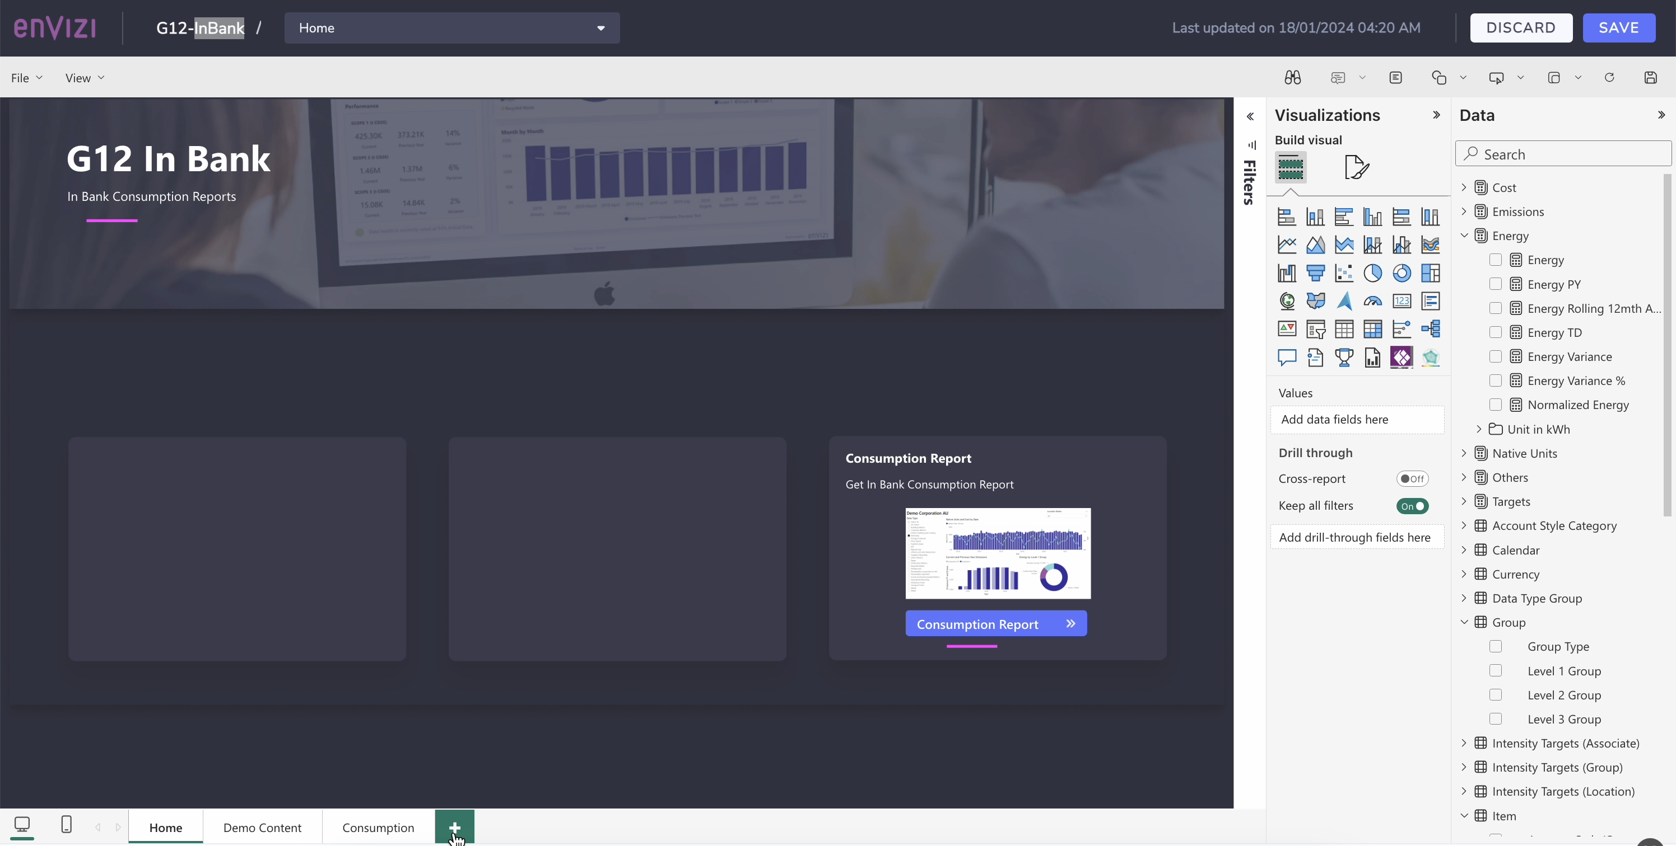The image size is (1676, 846).
Task: Switch to the Demo Content tab
Action: [262, 827]
